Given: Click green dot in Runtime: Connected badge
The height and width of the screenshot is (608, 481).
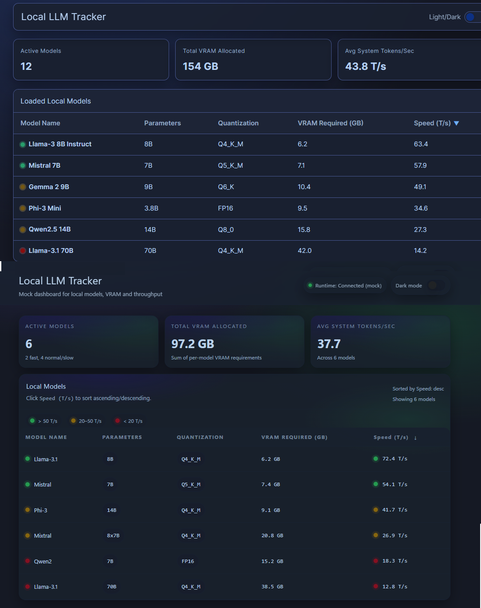Looking at the screenshot, I should (310, 285).
